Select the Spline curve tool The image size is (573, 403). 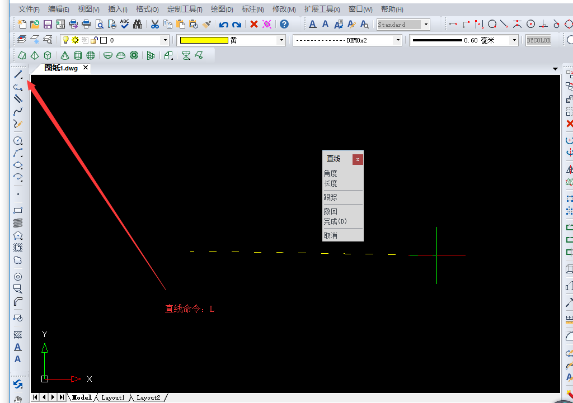[x=18, y=111]
